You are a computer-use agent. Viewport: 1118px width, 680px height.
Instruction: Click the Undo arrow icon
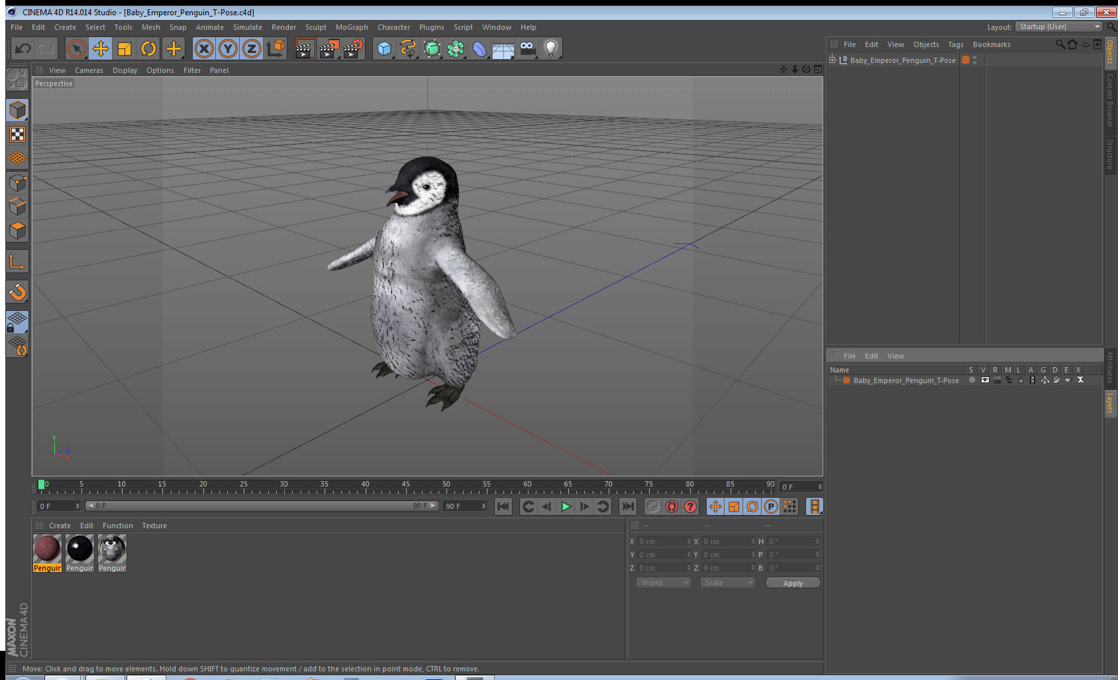(23, 48)
